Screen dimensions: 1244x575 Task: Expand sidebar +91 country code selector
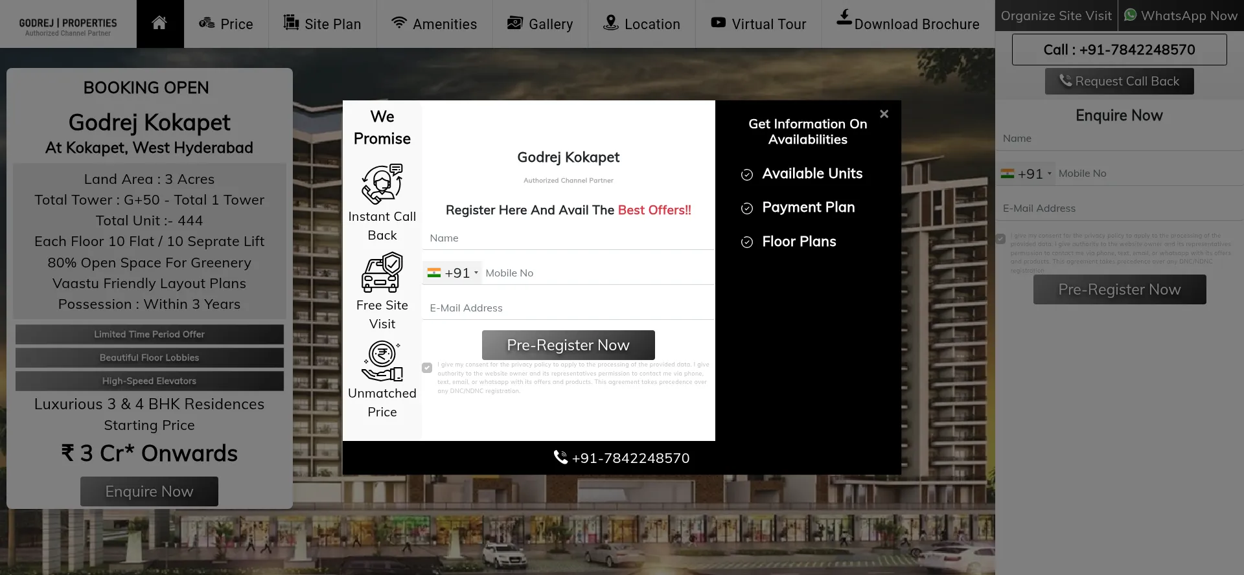[1026, 174]
